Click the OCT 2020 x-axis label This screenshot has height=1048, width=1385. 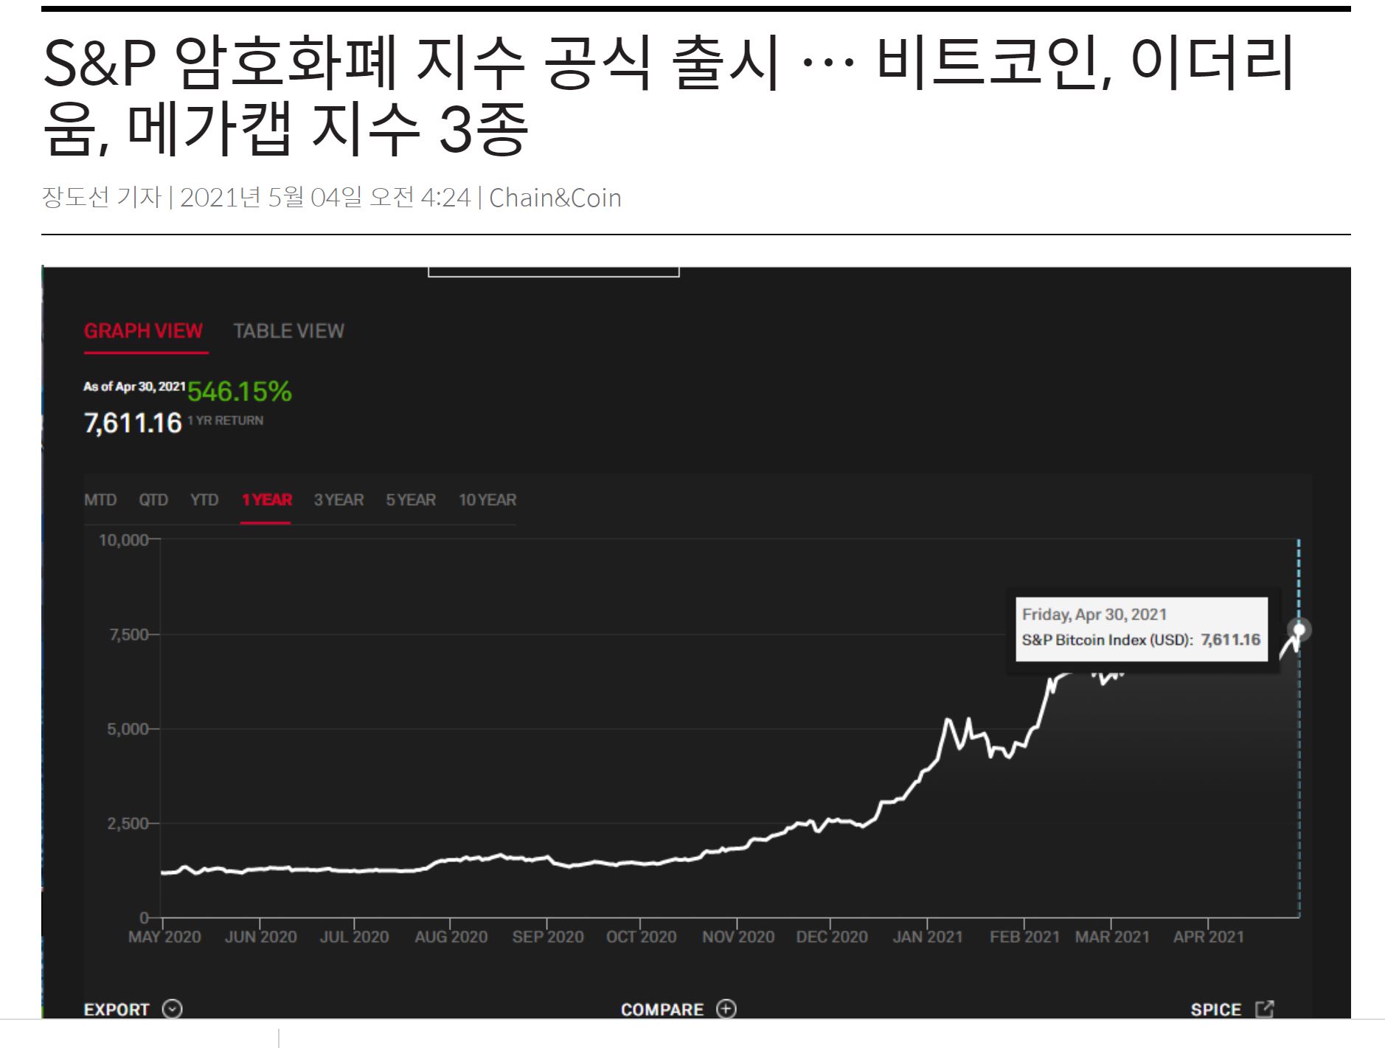641,937
